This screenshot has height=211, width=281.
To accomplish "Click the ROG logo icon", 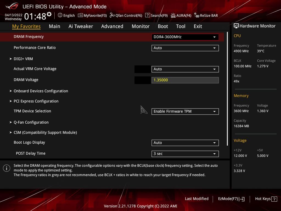I will point(12,6).
